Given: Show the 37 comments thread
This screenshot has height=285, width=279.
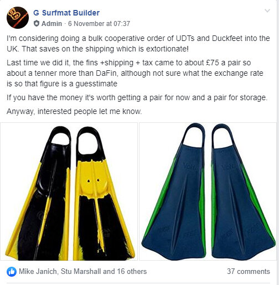Looking at the screenshot, I should click(249, 272).
